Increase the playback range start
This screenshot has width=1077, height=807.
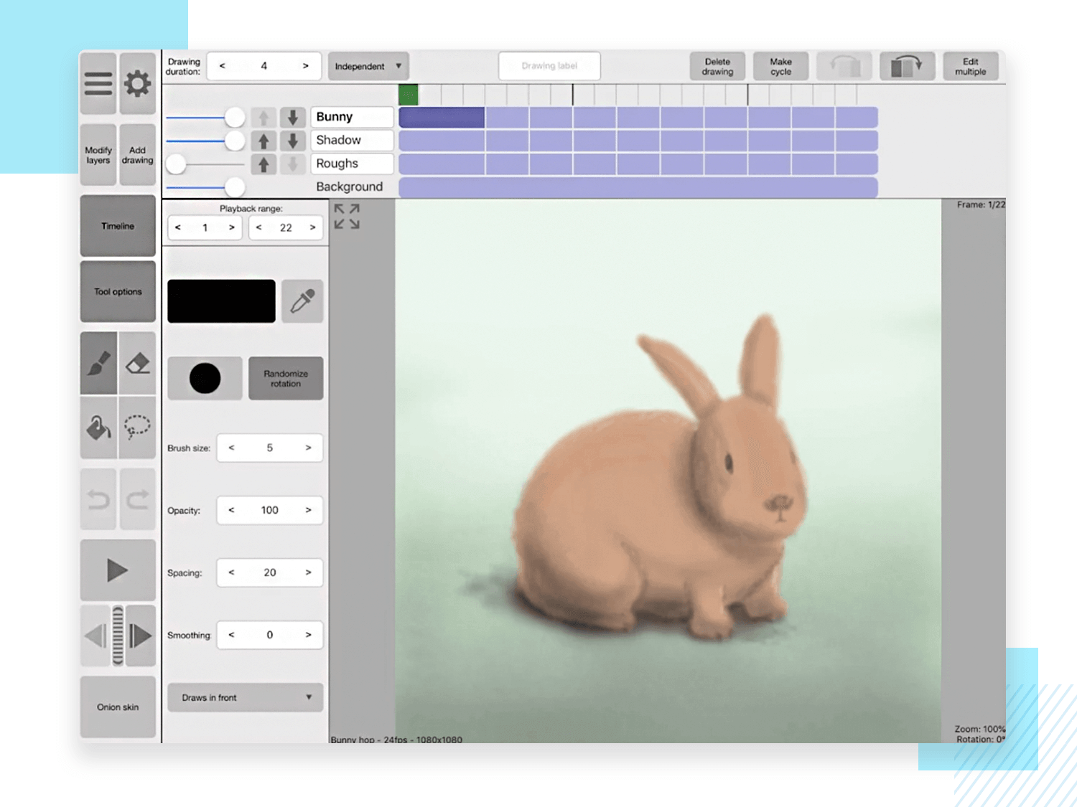(x=231, y=227)
